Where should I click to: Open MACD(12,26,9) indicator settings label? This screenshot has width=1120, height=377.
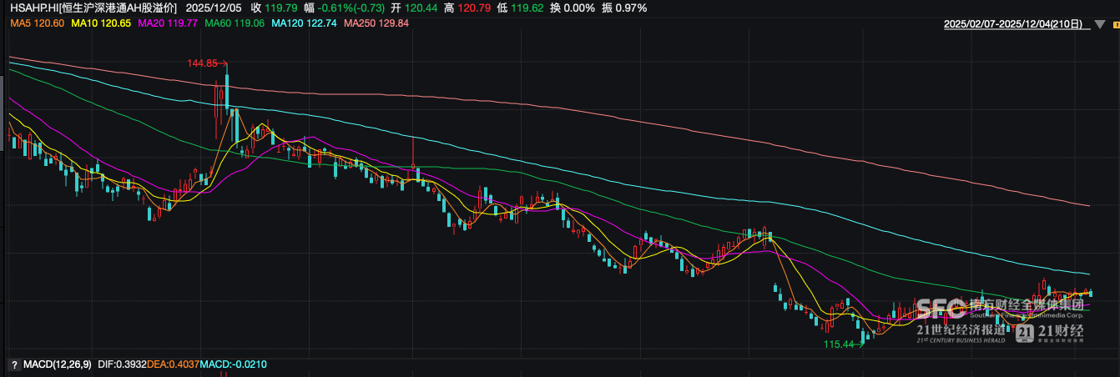tap(57, 364)
